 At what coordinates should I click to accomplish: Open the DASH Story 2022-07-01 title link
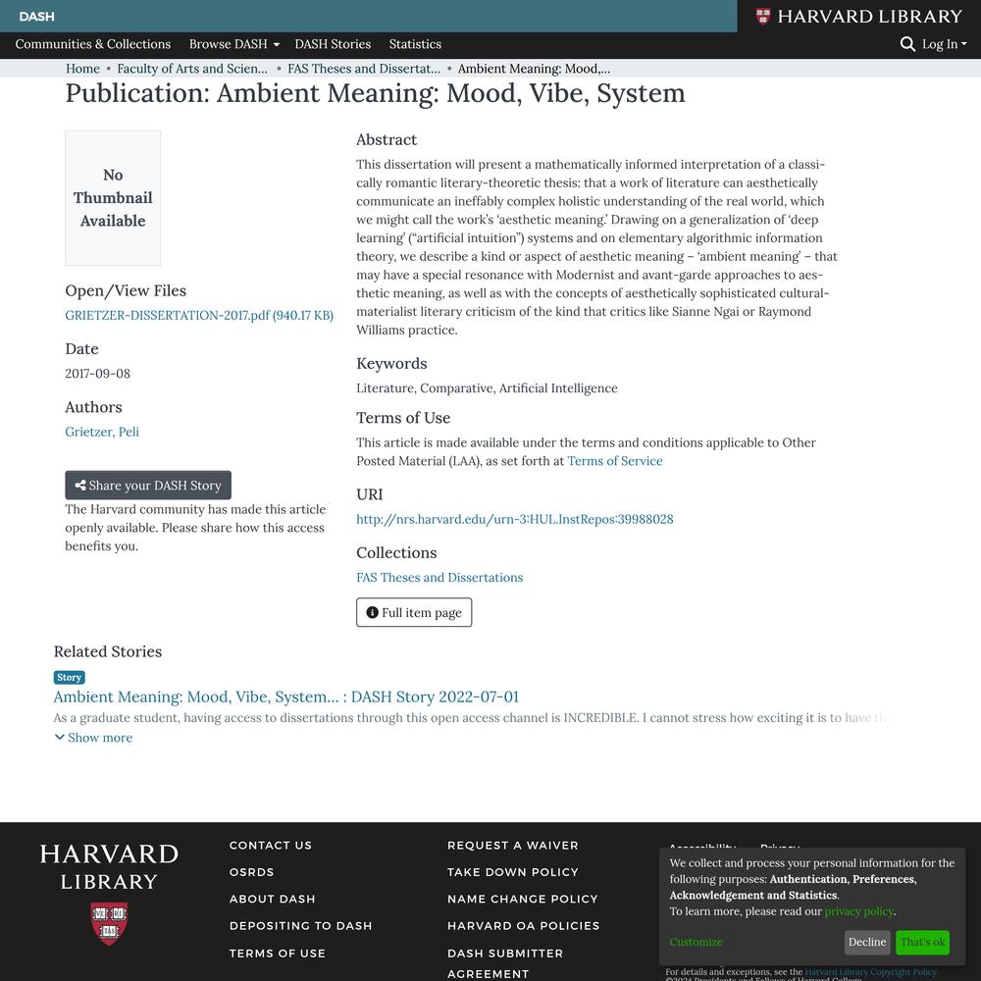[x=285, y=697]
